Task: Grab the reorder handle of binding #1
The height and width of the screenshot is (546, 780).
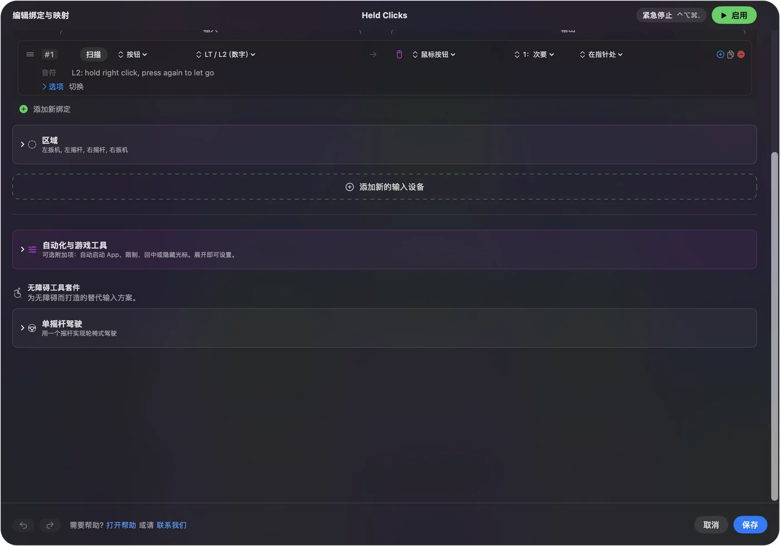Action: [30, 55]
